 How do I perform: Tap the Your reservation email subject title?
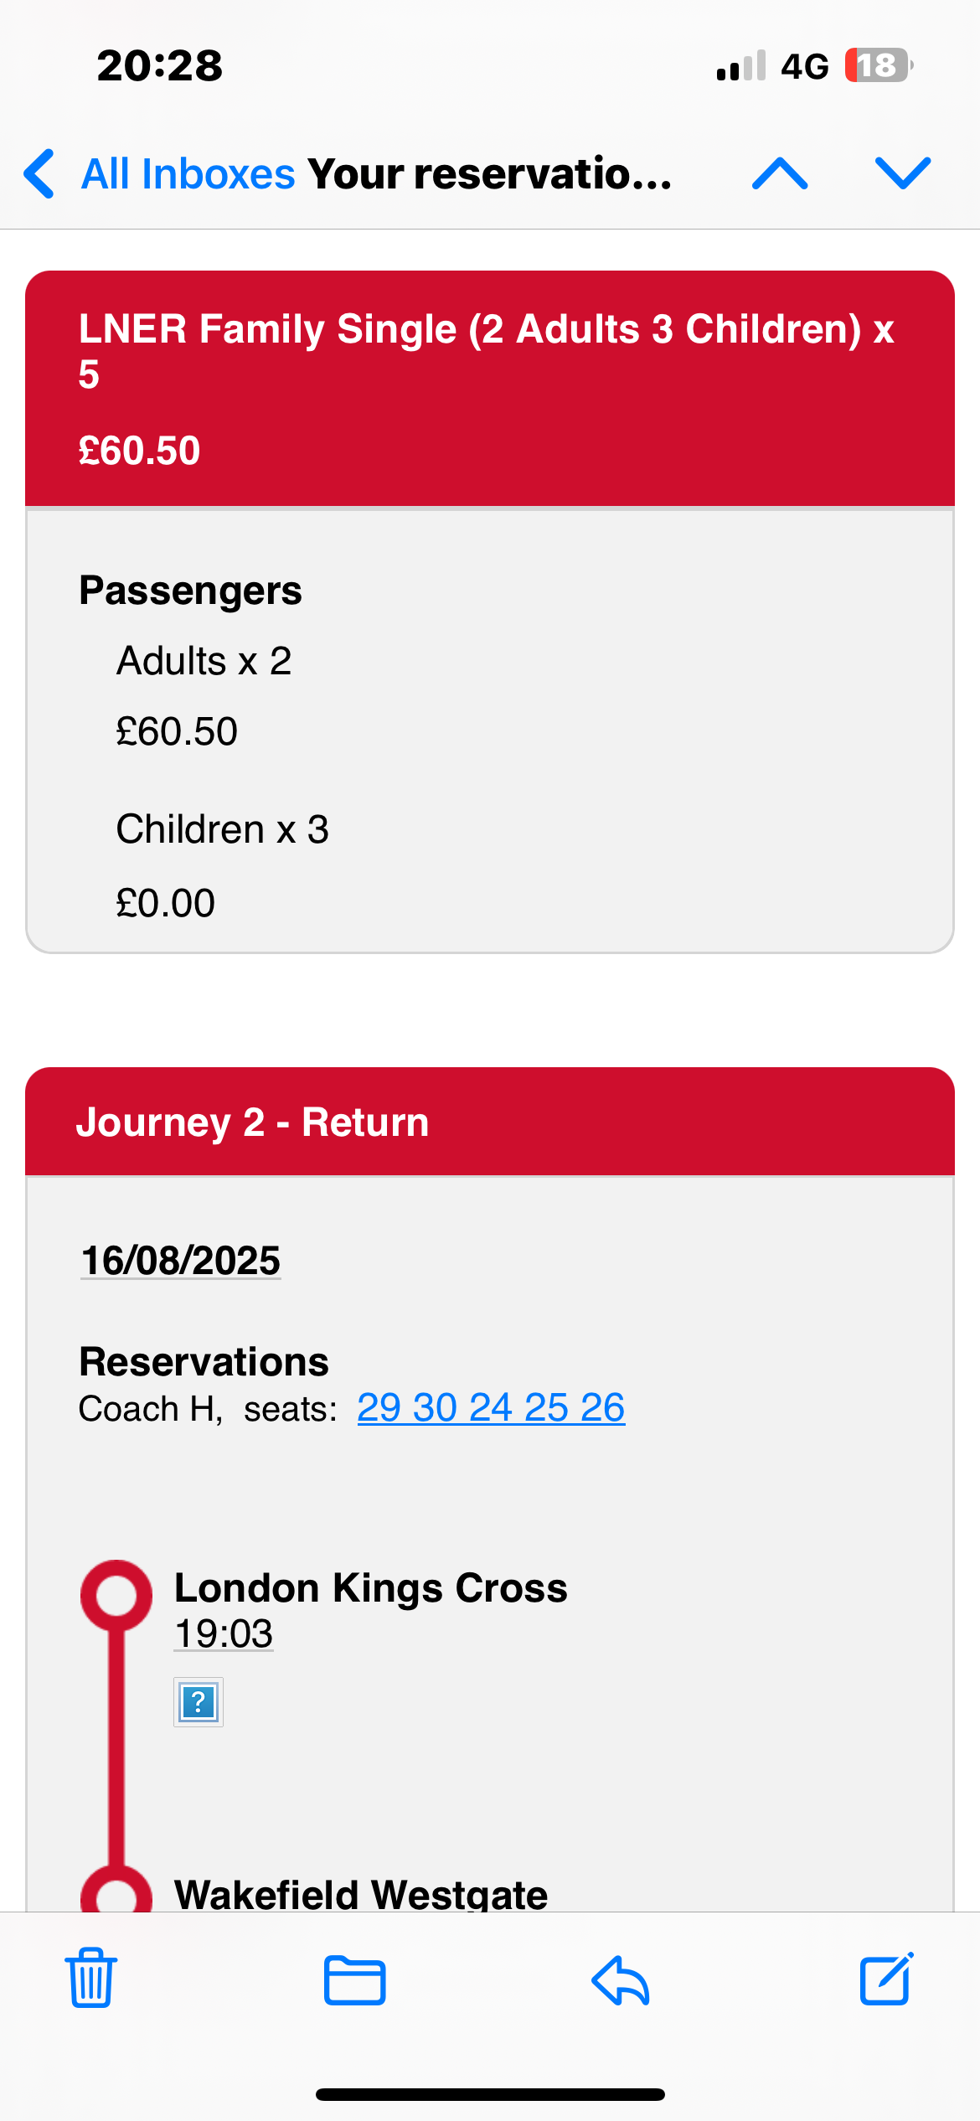tap(490, 173)
